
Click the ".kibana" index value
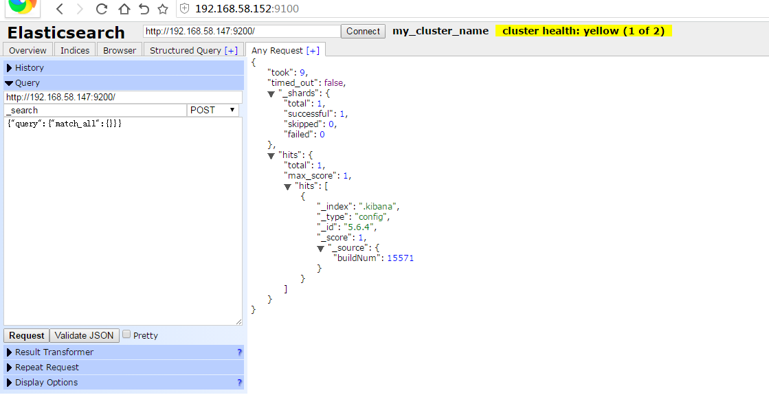[378, 206]
